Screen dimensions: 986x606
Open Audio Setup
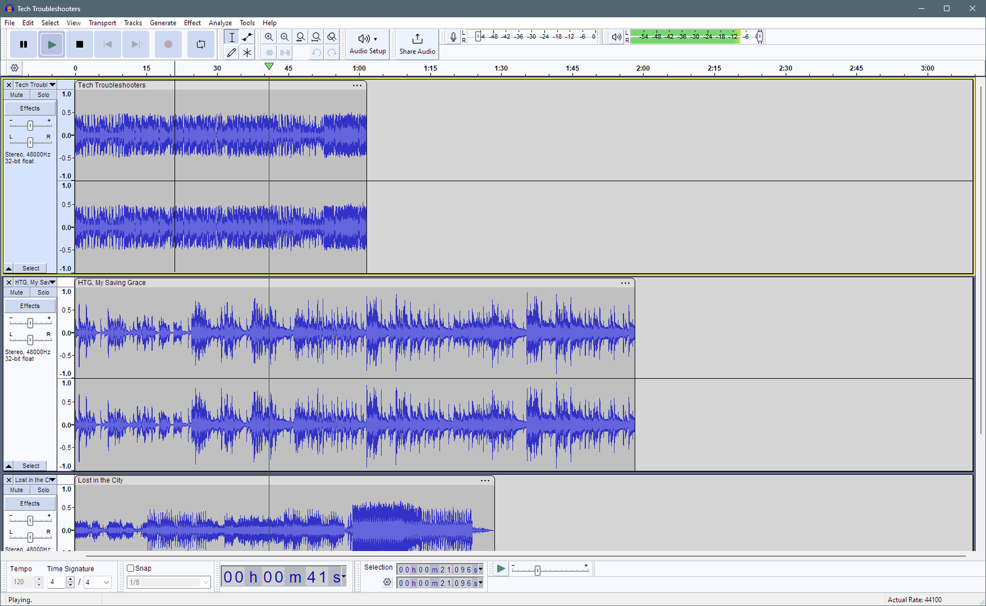(x=368, y=44)
